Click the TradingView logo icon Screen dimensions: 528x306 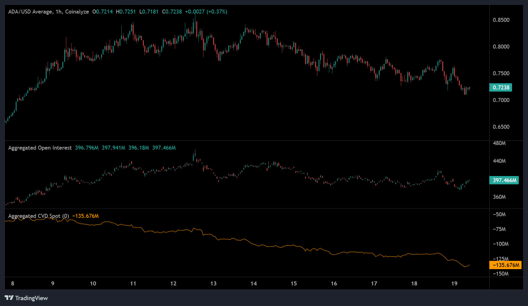9,298
